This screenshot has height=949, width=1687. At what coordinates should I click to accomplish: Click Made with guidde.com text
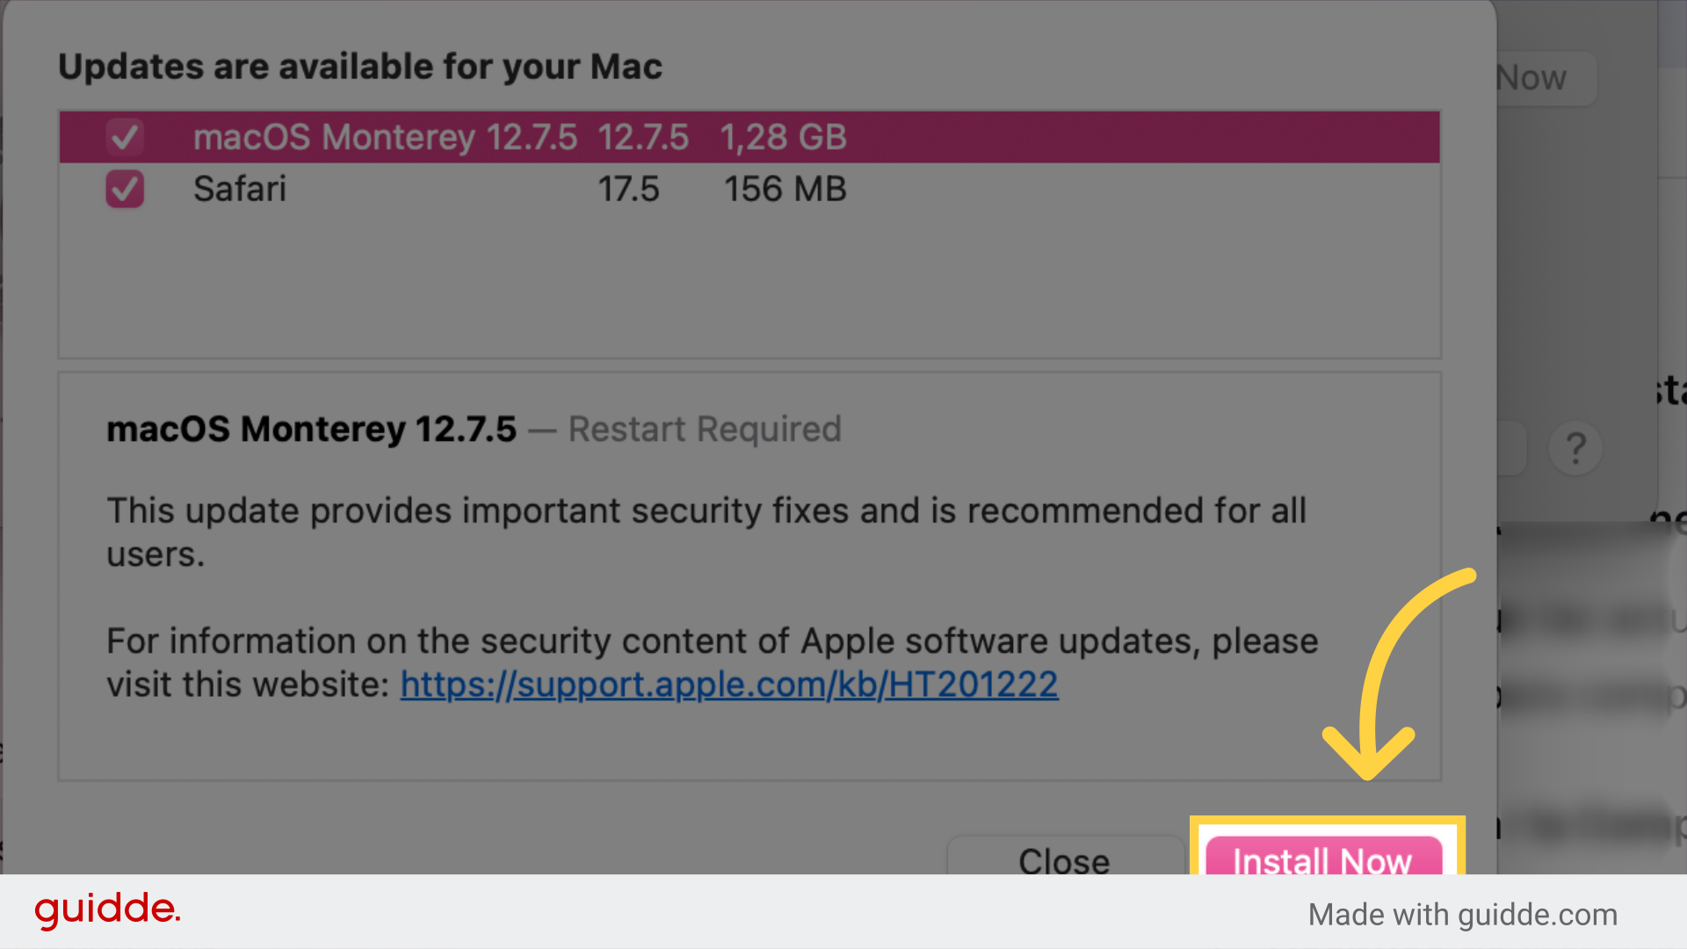pos(1462,914)
